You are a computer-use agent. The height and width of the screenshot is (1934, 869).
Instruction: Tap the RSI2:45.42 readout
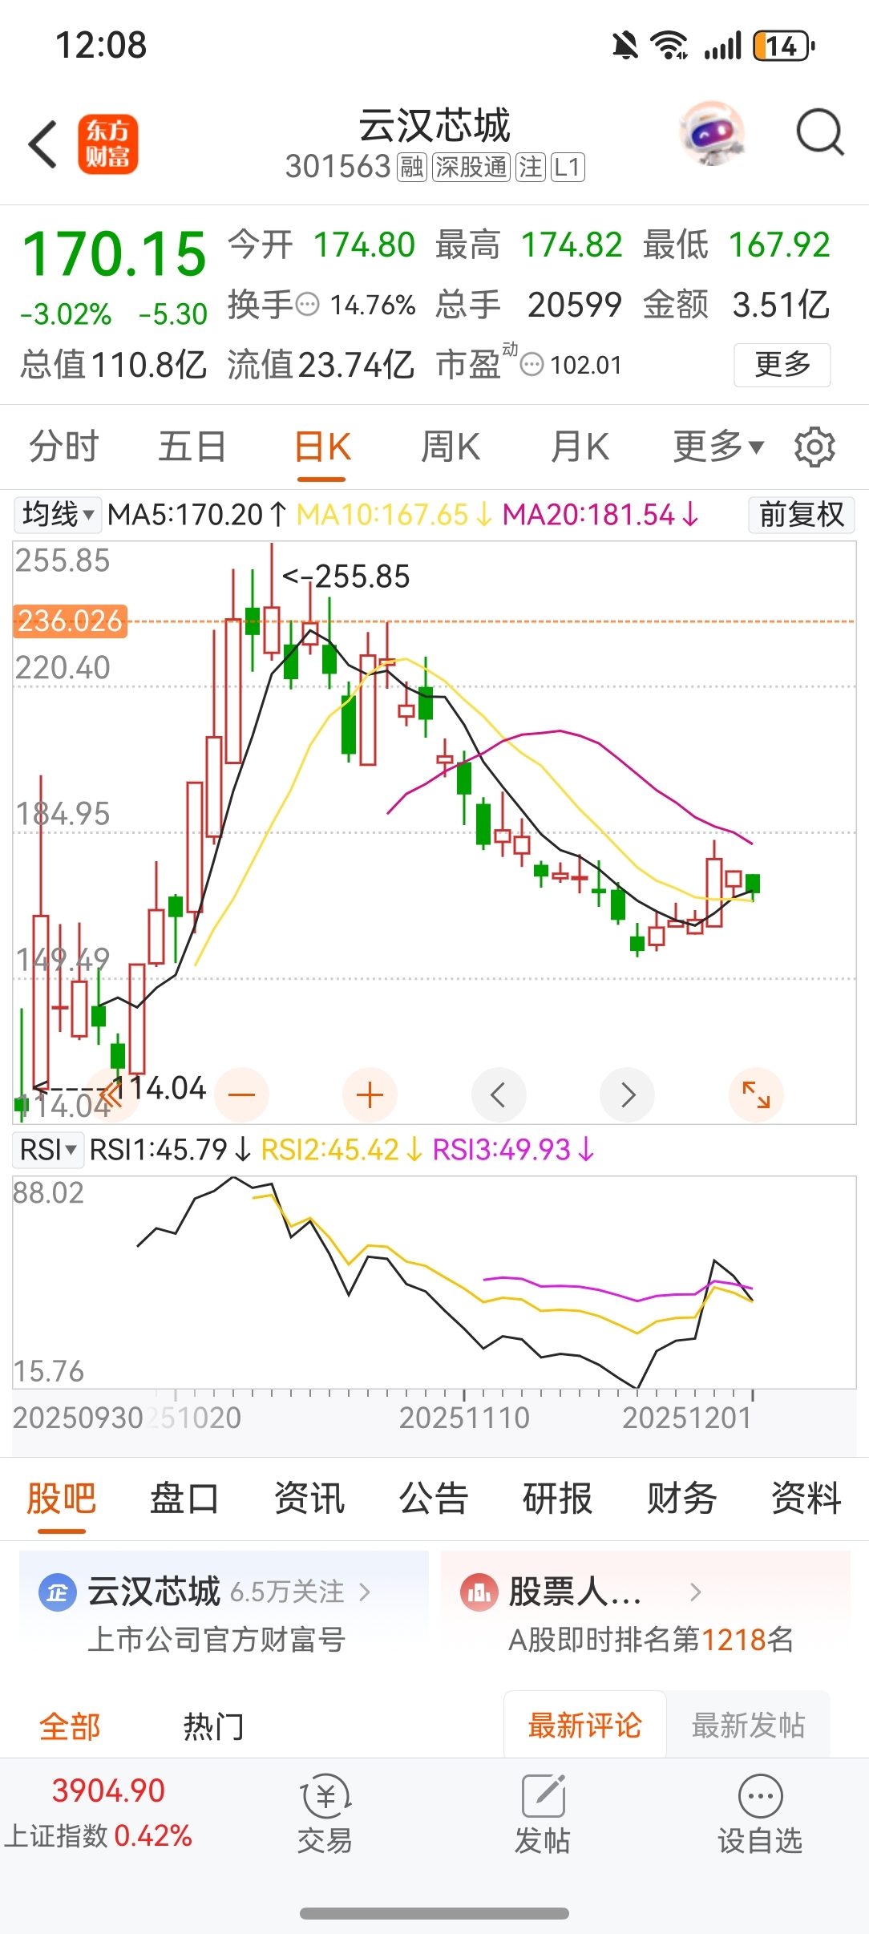click(x=342, y=1150)
